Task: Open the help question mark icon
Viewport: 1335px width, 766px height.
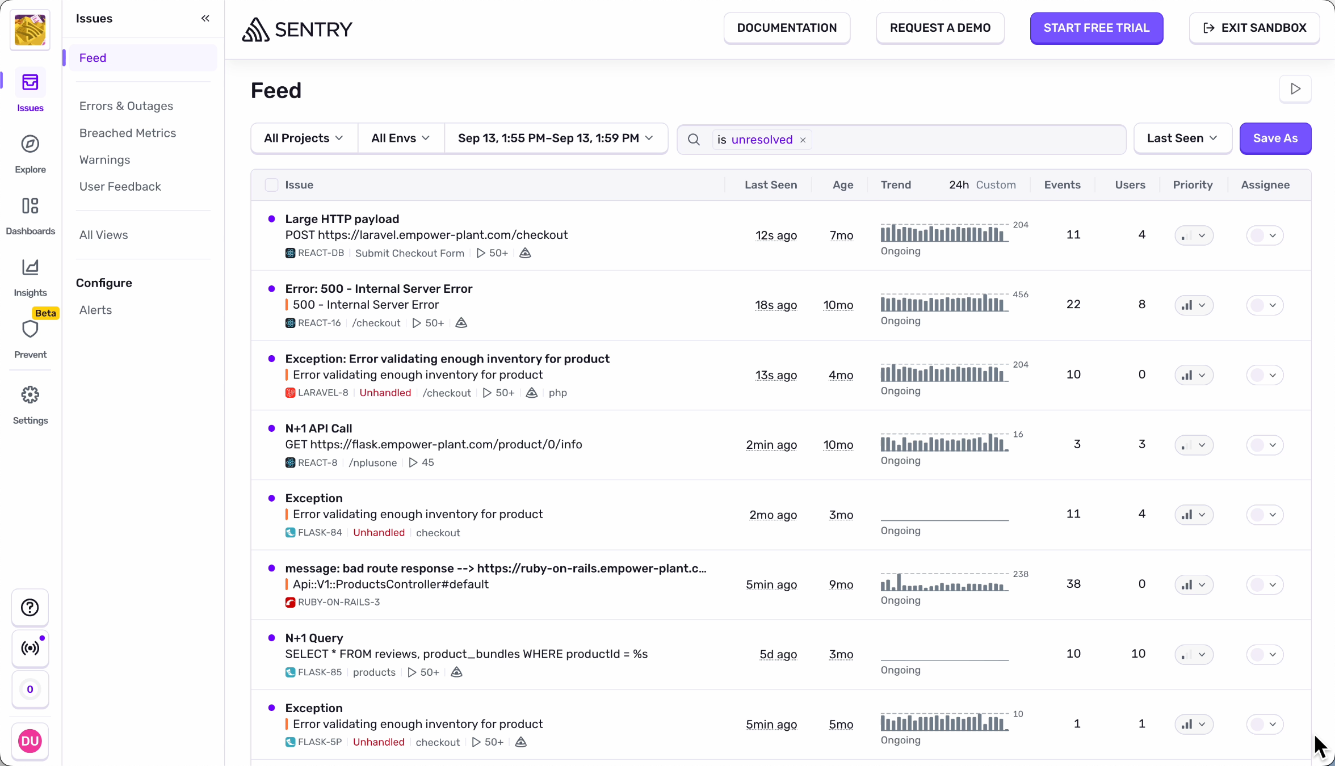Action: click(x=30, y=608)
